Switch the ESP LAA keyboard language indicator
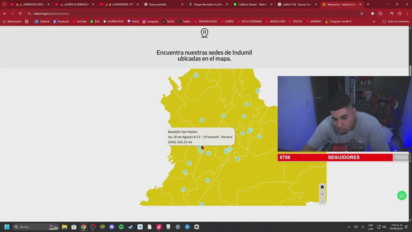Screen dimensions: 412x232 [x=371, y=227]
